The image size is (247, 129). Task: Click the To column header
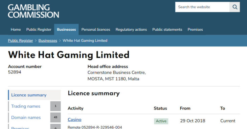[x=222, y=108]
